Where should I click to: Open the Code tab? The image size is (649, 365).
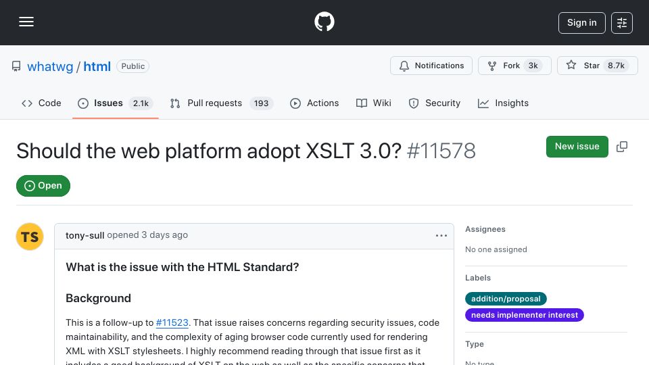(41, 103)
